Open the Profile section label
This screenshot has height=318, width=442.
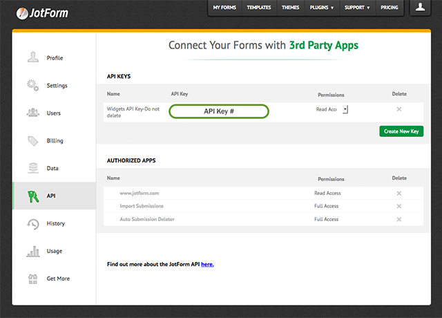pyautogui.click(x=55, y=58)
